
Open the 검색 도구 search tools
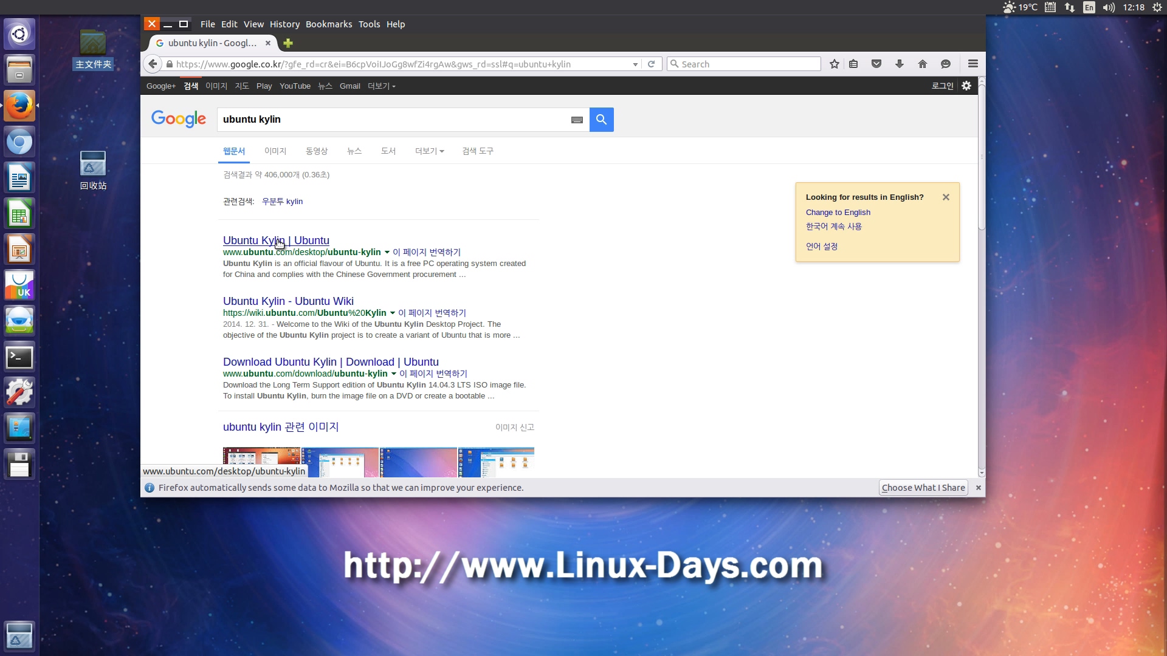[x=478, y=151]
